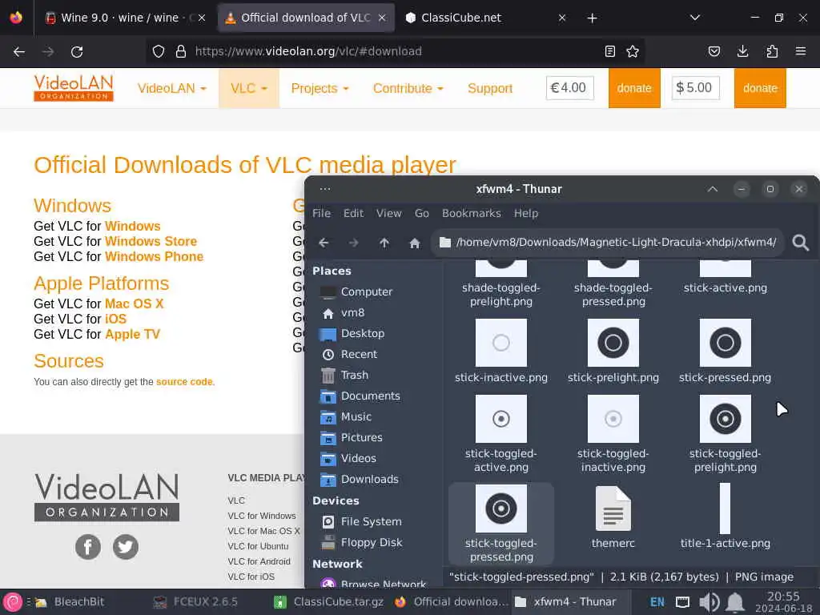This screenshot has width=820, height=615.
Task: Open Thunar Help menu
Action: (525, 213)
